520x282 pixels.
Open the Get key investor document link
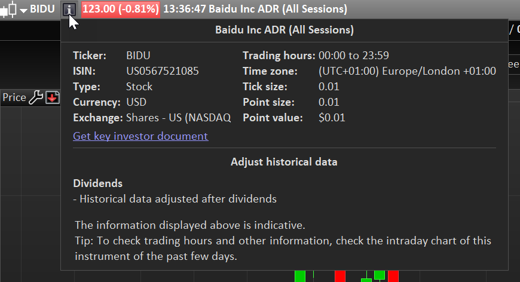click(x=140, y=136)
